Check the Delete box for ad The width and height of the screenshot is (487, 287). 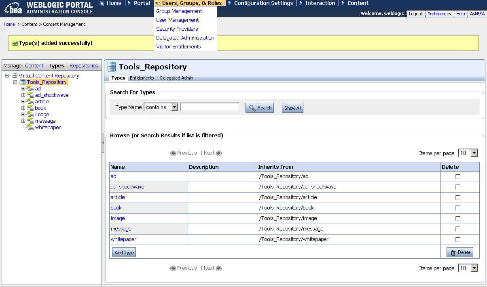[x=458, y=176]
